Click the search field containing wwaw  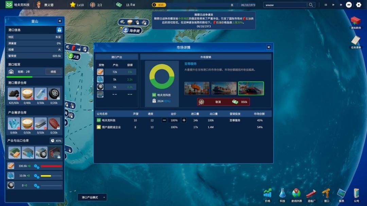coord(285,5)
